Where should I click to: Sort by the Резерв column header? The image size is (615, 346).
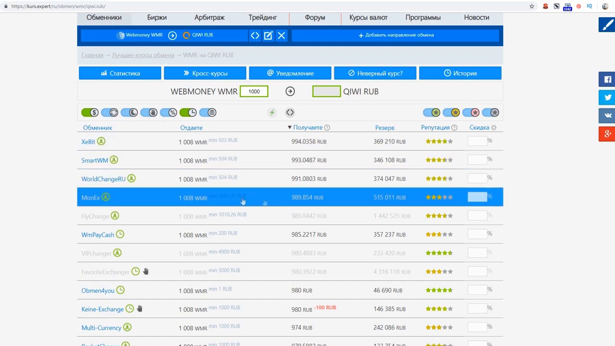(385, 128)
